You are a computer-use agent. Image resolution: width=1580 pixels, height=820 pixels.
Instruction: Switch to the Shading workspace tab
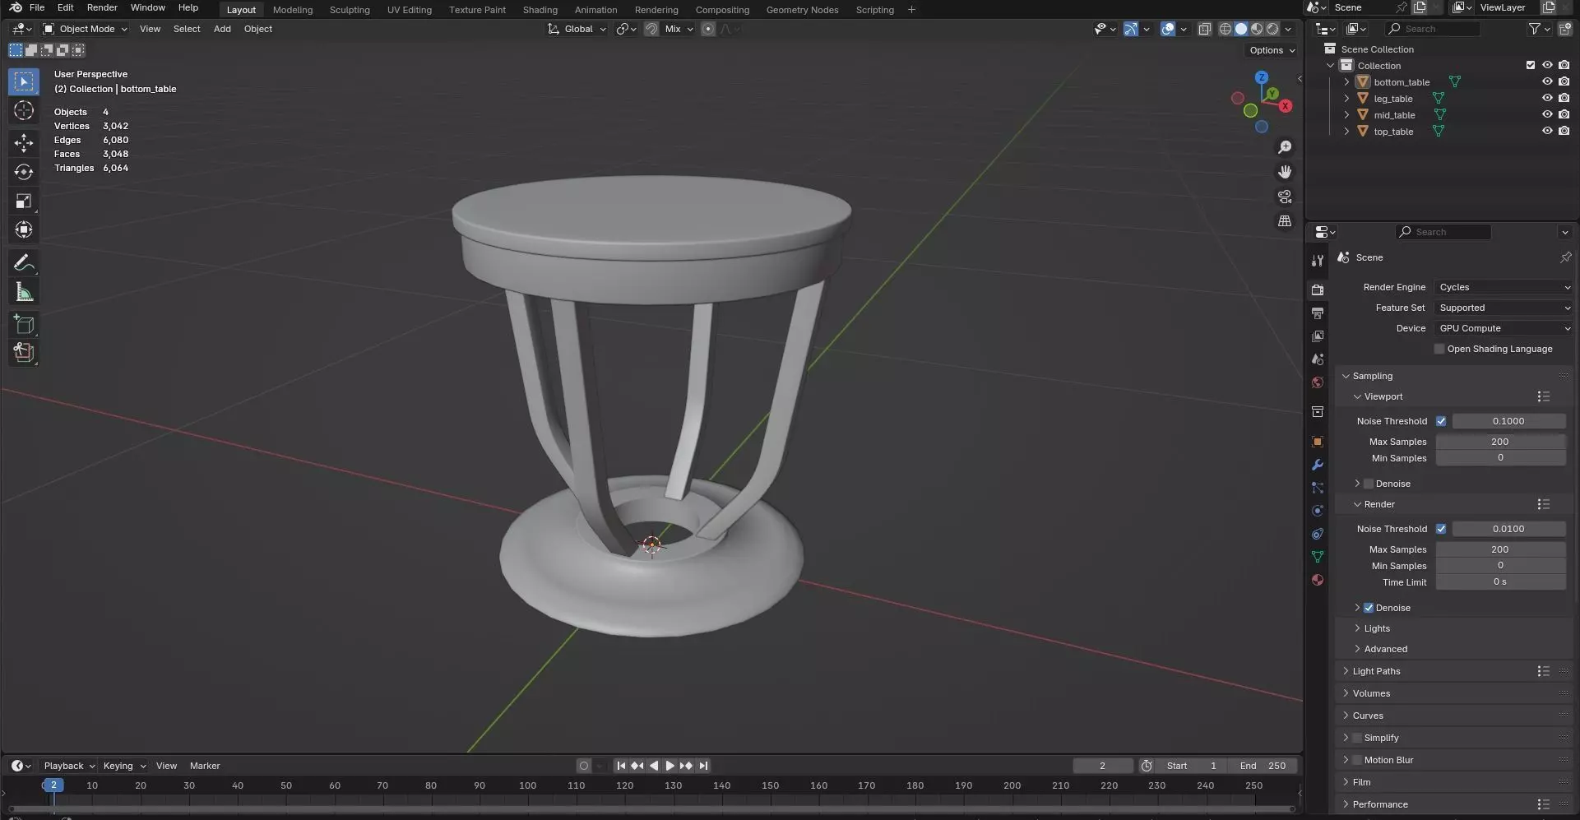[x=540, y=10]
